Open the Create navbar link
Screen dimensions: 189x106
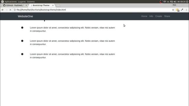click(159, 16)
